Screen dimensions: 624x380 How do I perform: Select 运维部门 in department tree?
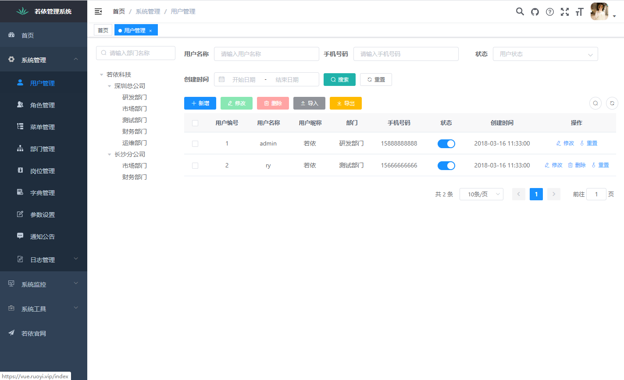tap(135, 143)
